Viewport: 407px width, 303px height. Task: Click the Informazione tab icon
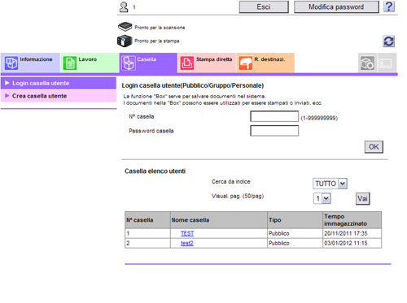point(11,63)
